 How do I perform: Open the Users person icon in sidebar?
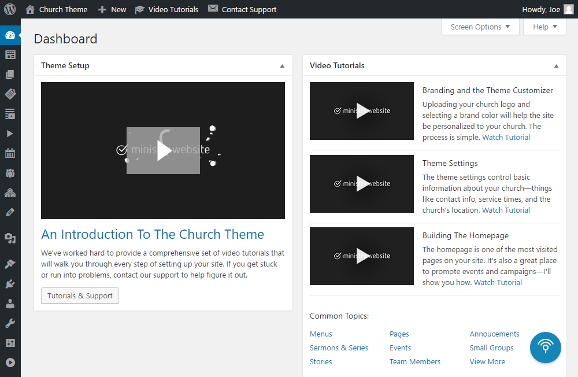pyautogui.click(x=10, y=304)
